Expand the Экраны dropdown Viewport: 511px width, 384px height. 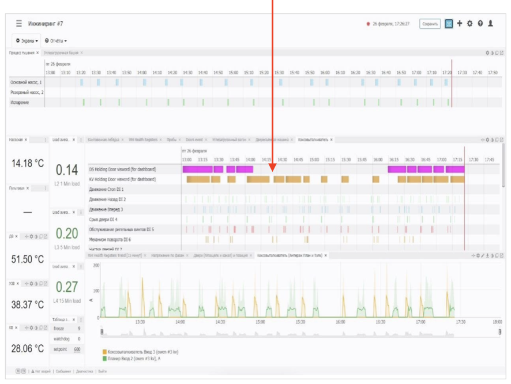click(27, 41)
